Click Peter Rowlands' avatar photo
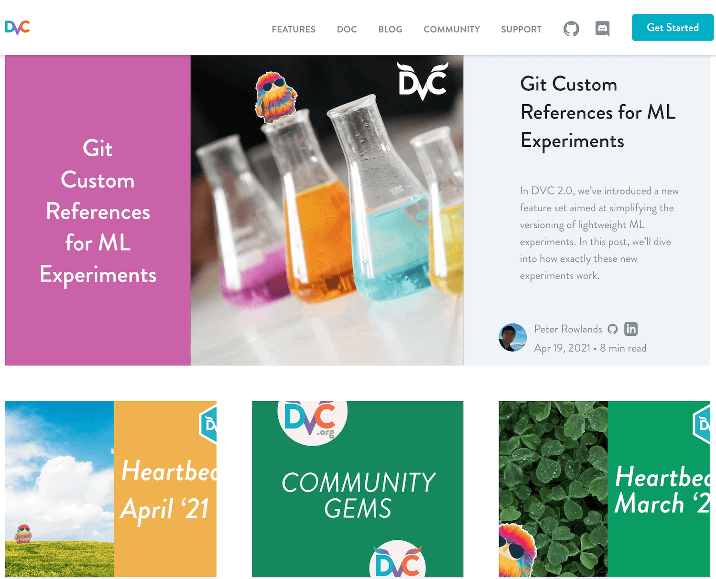 [513, 337]
